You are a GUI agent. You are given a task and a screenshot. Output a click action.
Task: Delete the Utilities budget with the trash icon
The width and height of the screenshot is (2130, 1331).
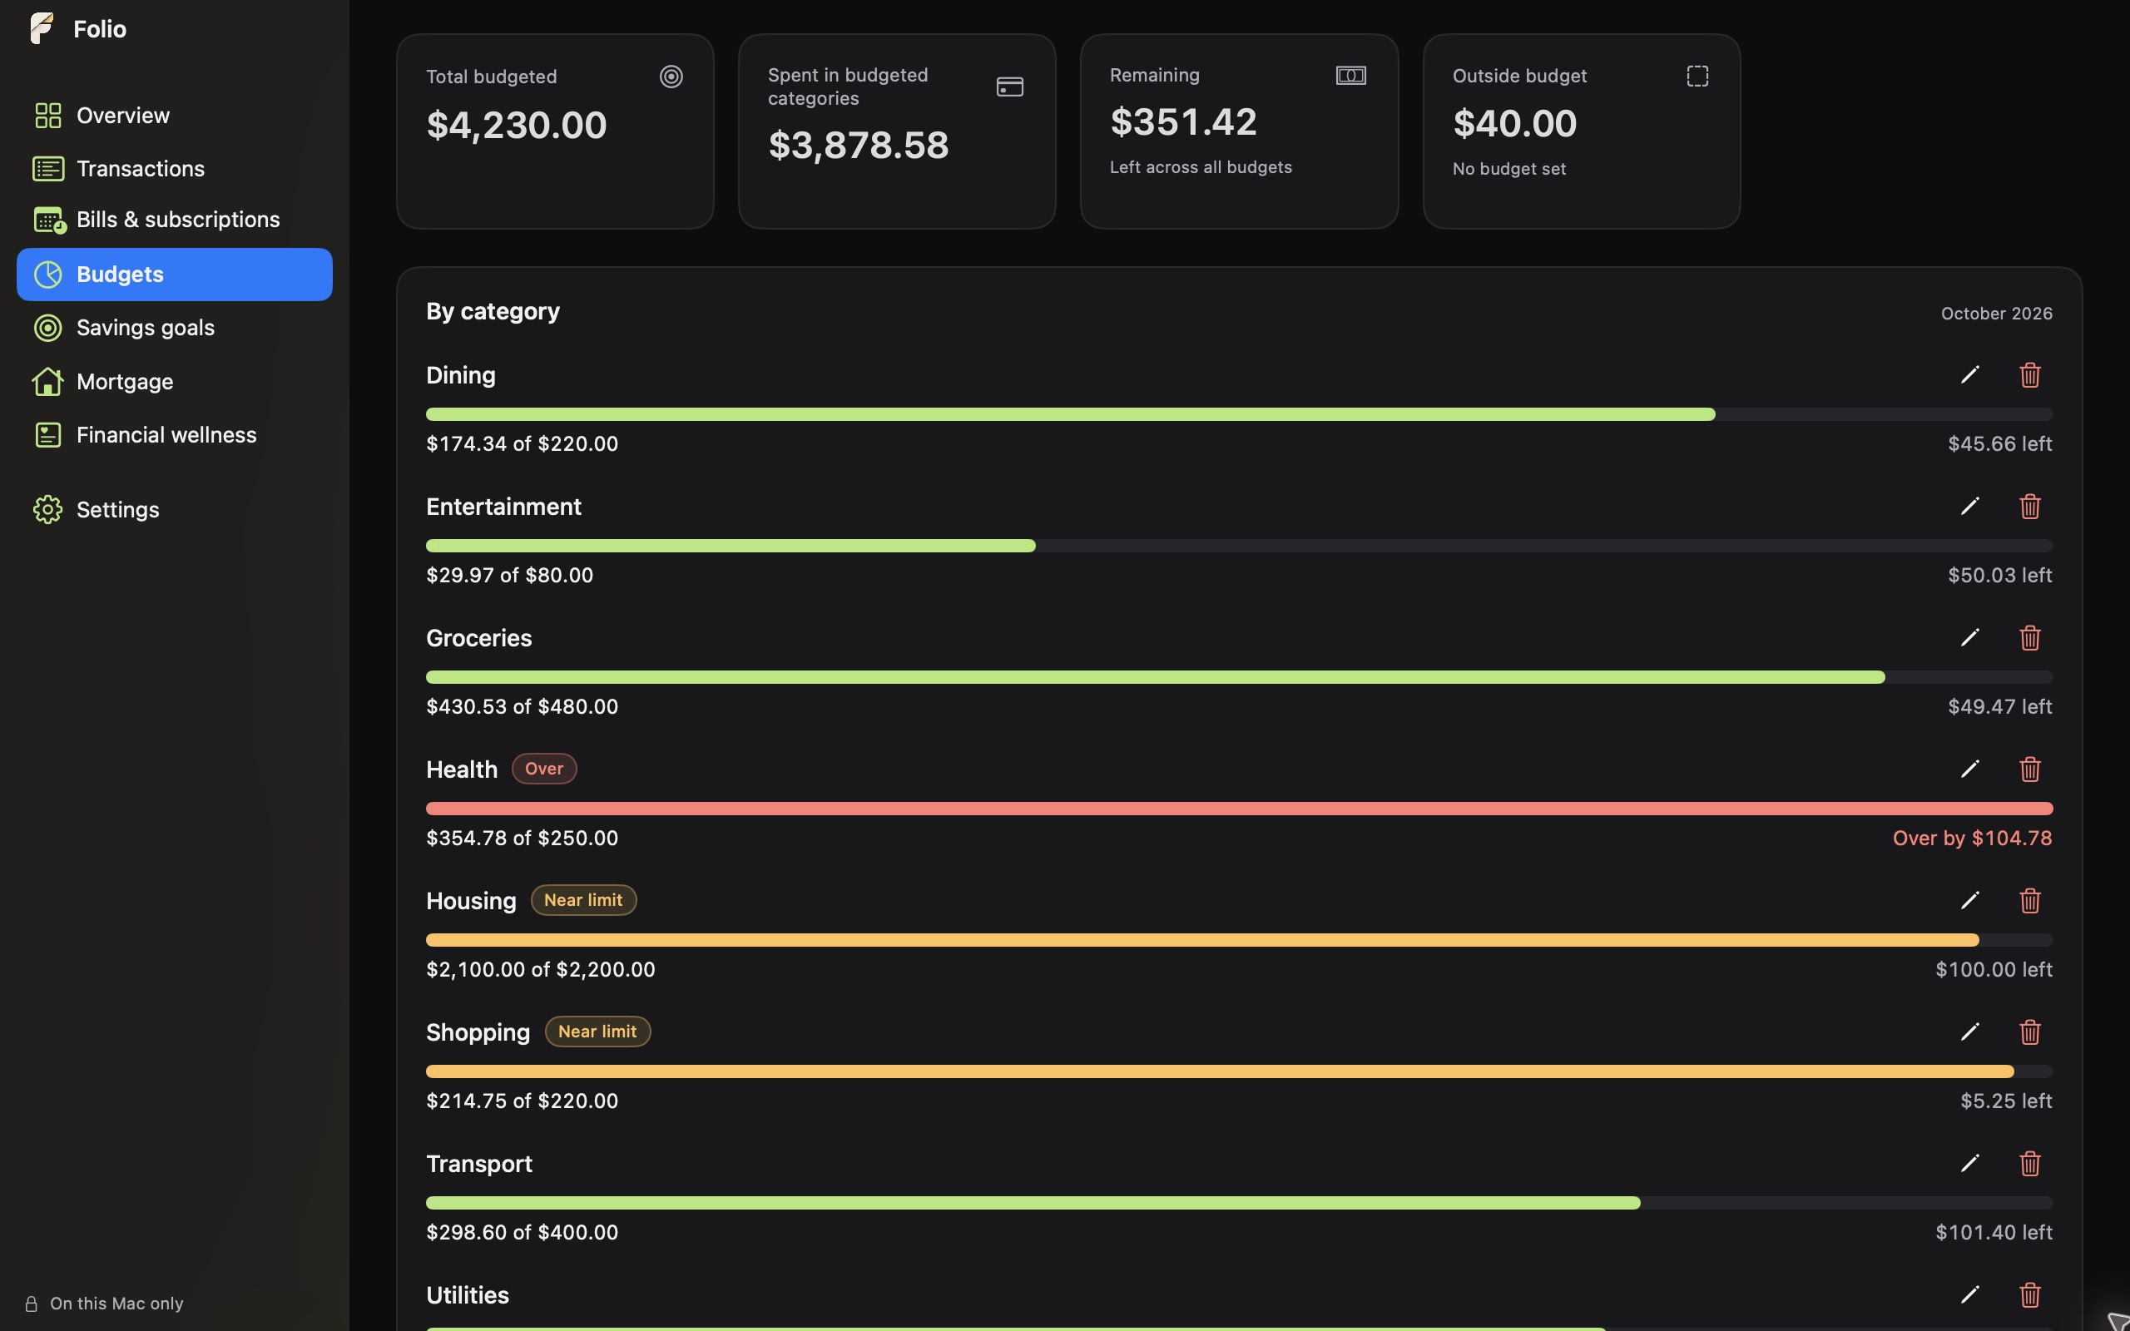pos(2029,1295)
